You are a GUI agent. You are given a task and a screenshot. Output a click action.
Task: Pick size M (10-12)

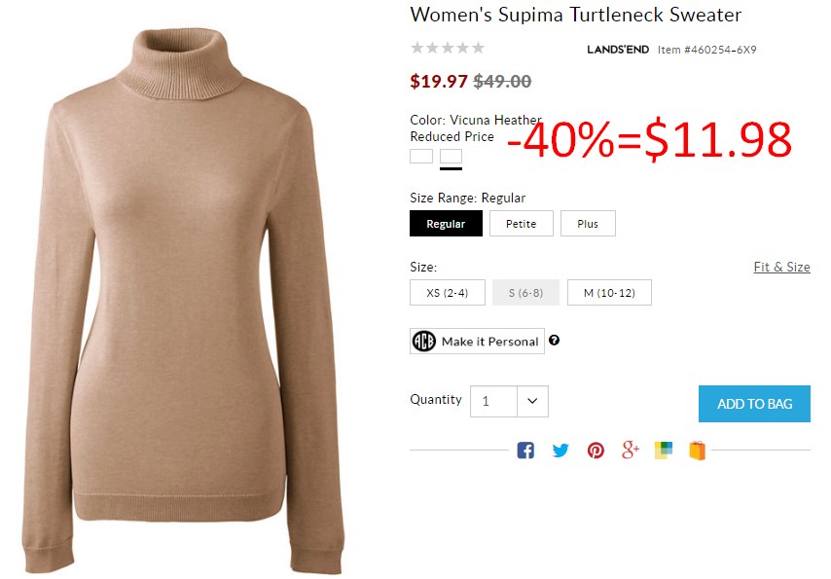click(609, 292)
